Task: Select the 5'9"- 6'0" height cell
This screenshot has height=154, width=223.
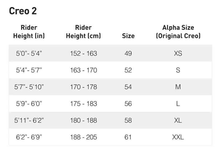Action: tap(29, 104)
